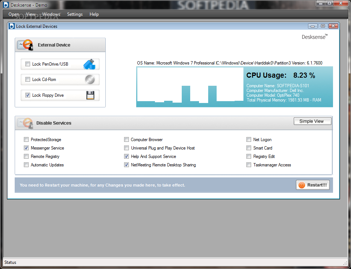Click the resize grip in status bar corner
The width and height of the screenshot is (351, 269).
[x=345, y=263]
